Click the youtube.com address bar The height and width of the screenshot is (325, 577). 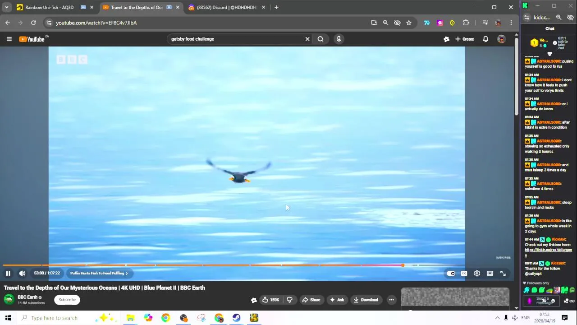click(x=207, y=23)
